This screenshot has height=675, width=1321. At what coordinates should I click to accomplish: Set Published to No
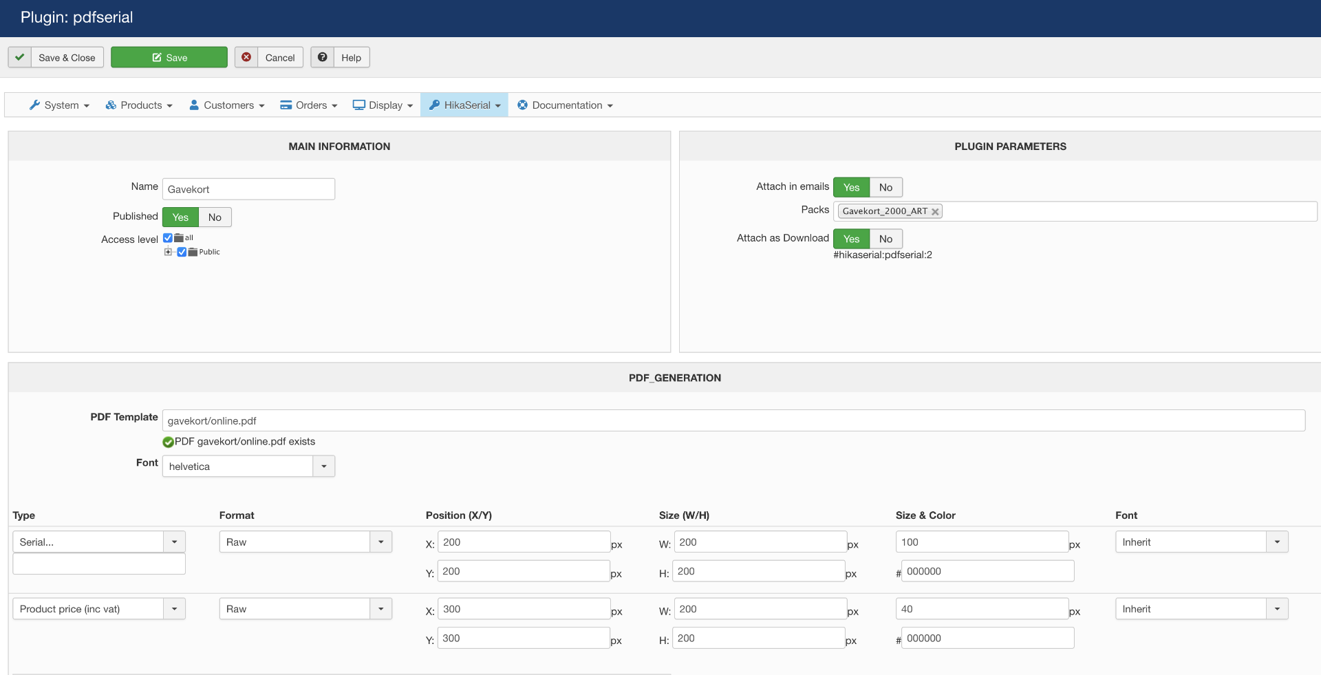215,217
